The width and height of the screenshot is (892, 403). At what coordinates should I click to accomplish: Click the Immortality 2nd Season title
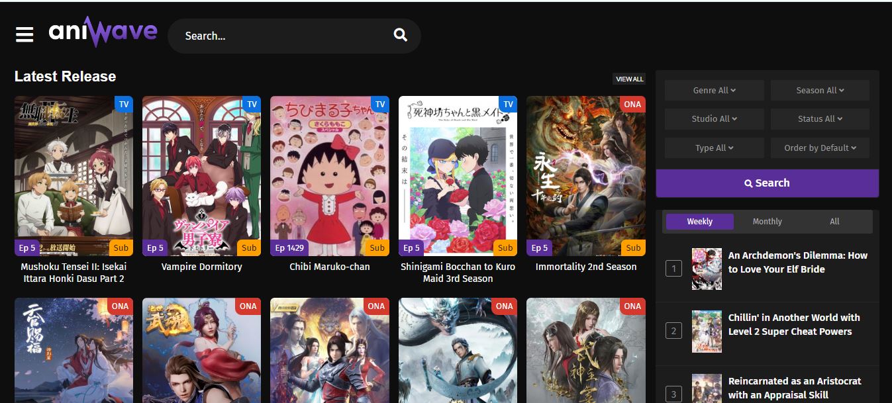(x=585, y=267)
